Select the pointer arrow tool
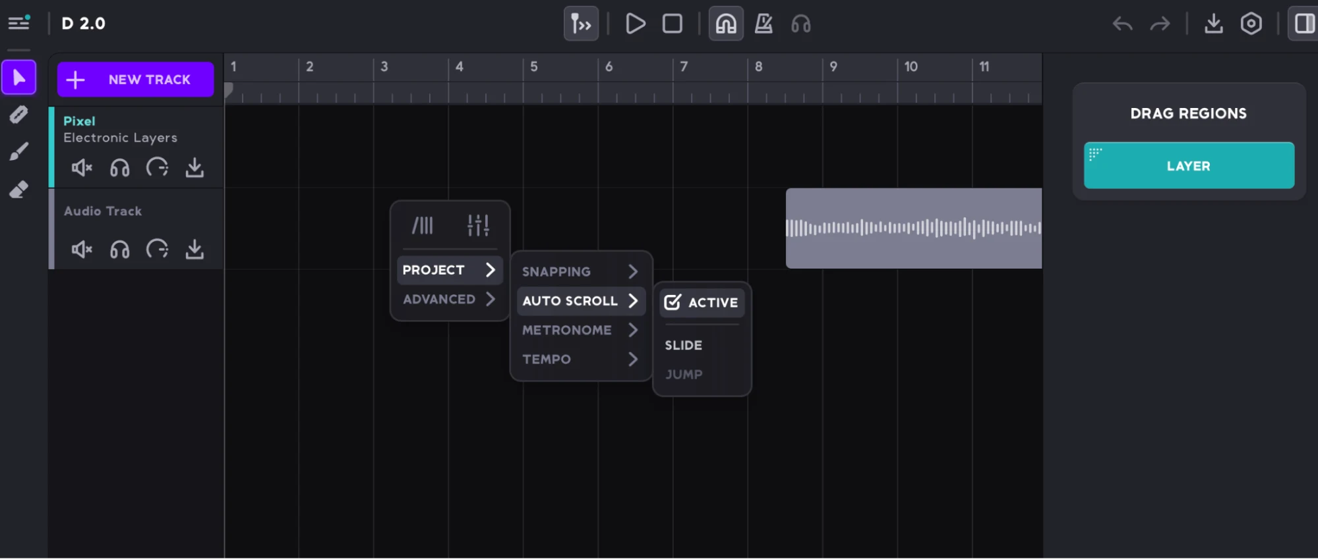 click(19, 78)
